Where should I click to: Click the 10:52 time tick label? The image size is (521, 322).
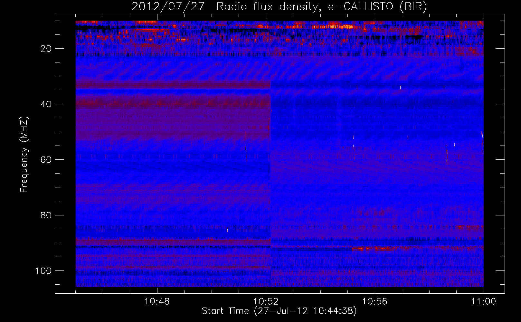click(x=266, y=302)
